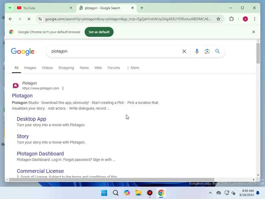Viewport: 265px width, 199px height.
Task: Click the muted volume tray icon
Action: pyautogui.click(x=233, y=193)
